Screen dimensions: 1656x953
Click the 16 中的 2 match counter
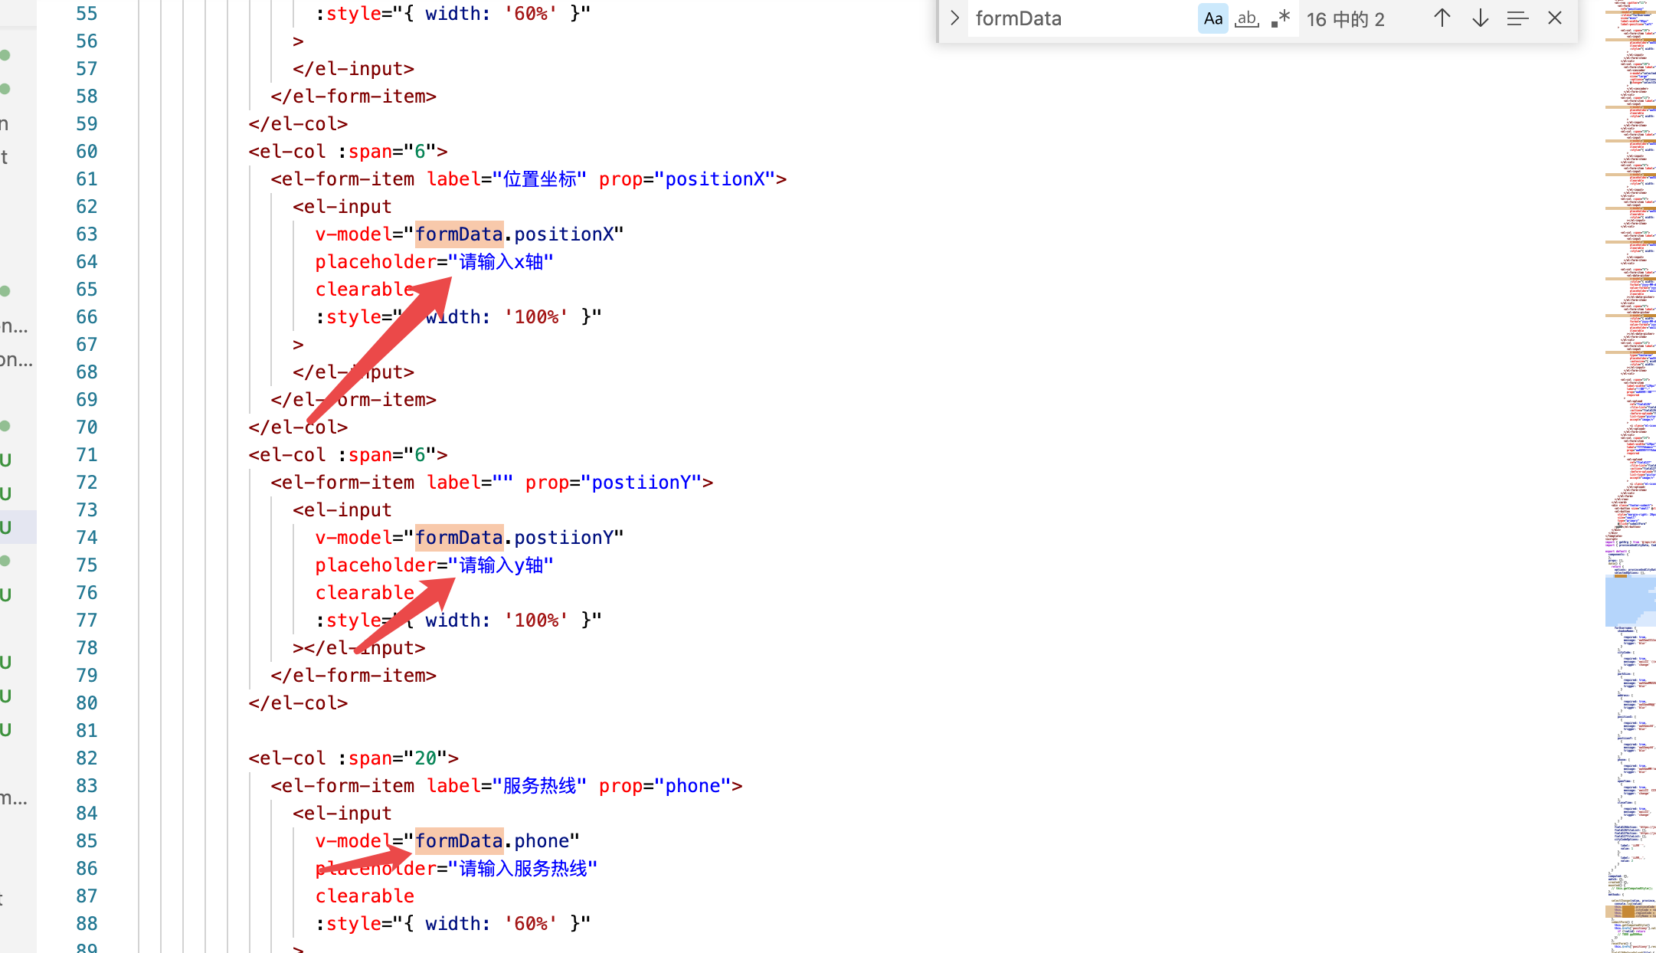1345,19
